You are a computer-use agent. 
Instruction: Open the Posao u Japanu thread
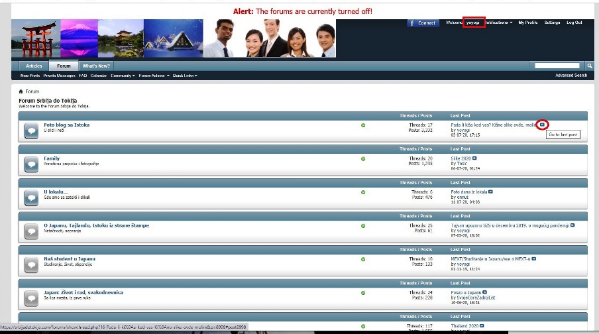point(466,292)
